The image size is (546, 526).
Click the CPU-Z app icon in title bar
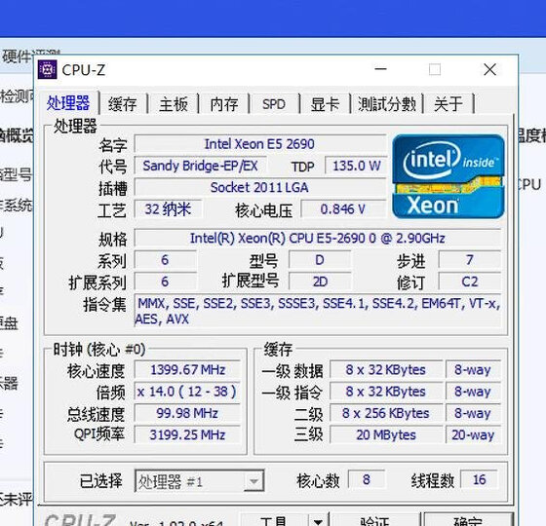48,69
